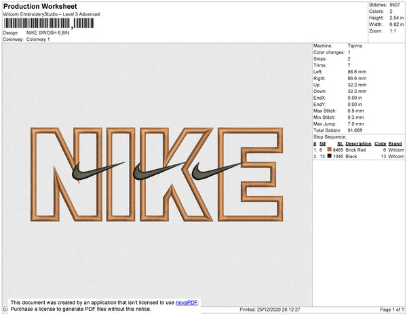Click the 'Page 1 of 1' footer text
The width and height of the screenshot is (407, 315).
[392, 310]
